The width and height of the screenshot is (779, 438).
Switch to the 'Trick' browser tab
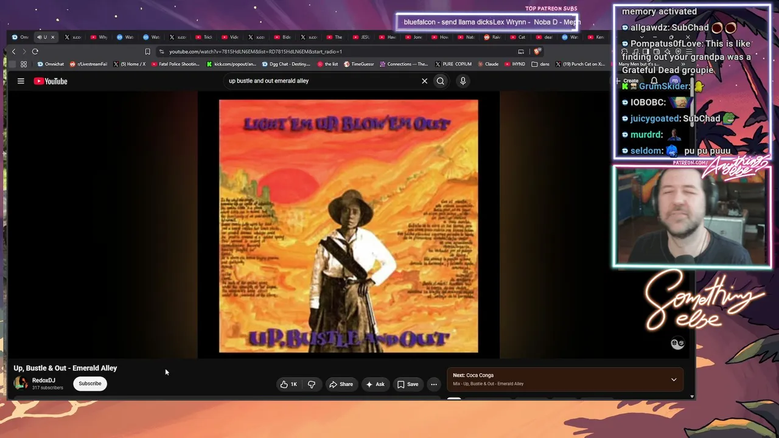pos(204,37)
